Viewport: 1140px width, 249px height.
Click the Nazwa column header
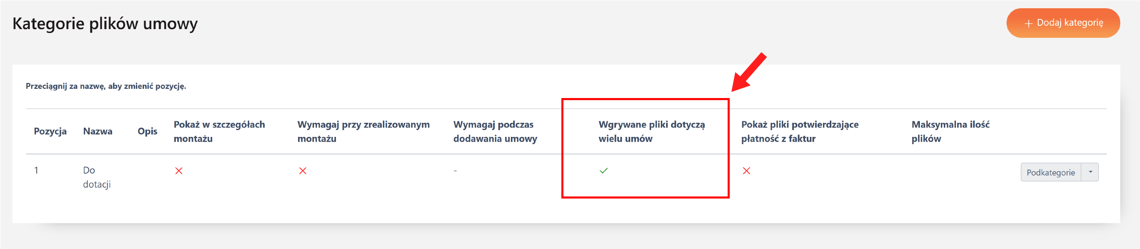[x=97, y=131]
